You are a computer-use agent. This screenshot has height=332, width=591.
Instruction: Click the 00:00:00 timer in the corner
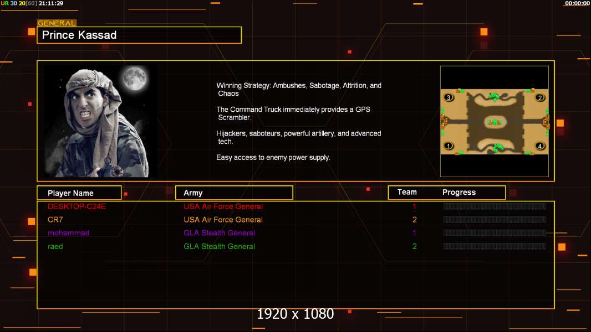pyautogui.click(x=577, y=3)
